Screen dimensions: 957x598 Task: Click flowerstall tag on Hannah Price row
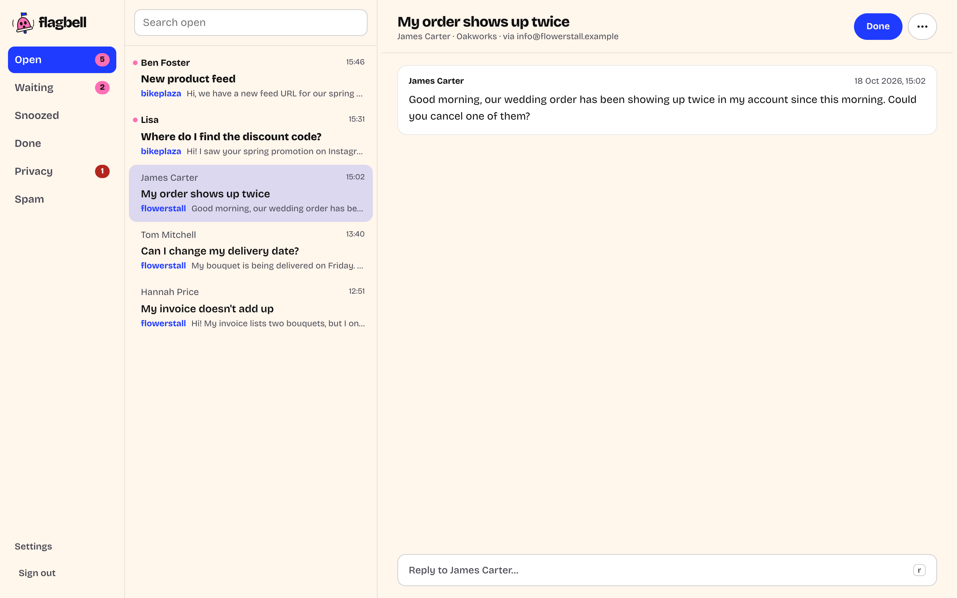coord(163,324)
